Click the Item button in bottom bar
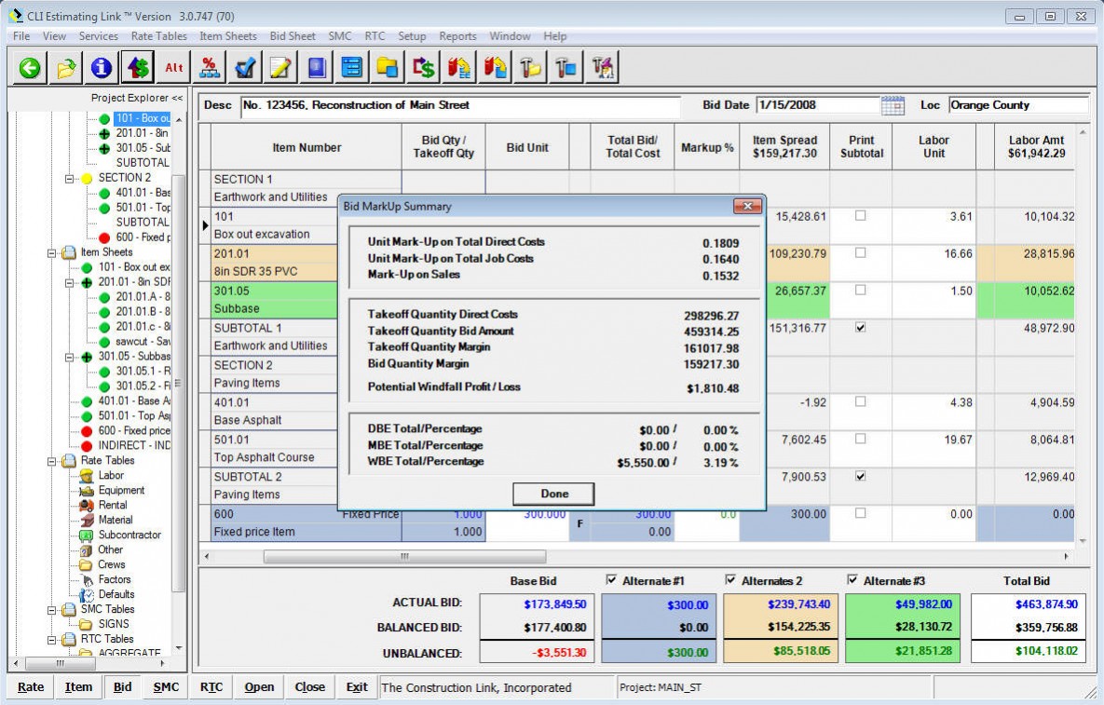Image resolution: width=1104 pixels, height=705 pixels. tap(78, 686)
